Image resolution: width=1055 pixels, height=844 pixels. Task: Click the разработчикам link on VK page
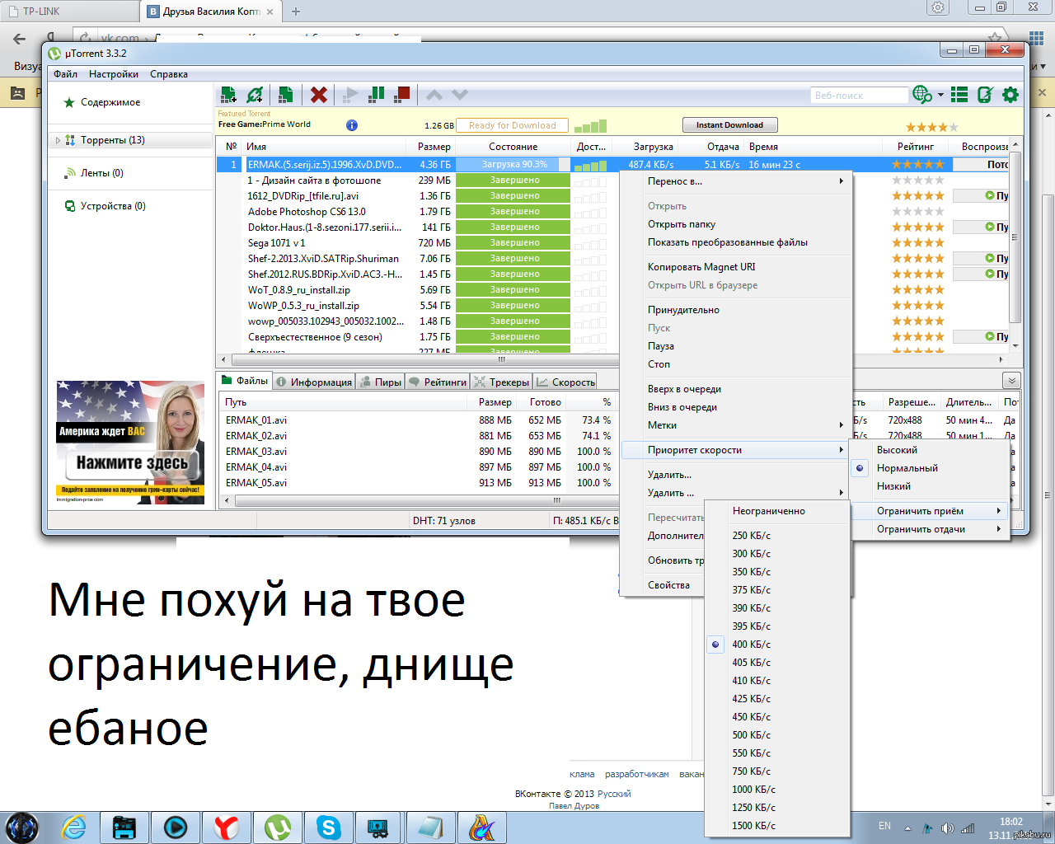click(x=636, y=774)
